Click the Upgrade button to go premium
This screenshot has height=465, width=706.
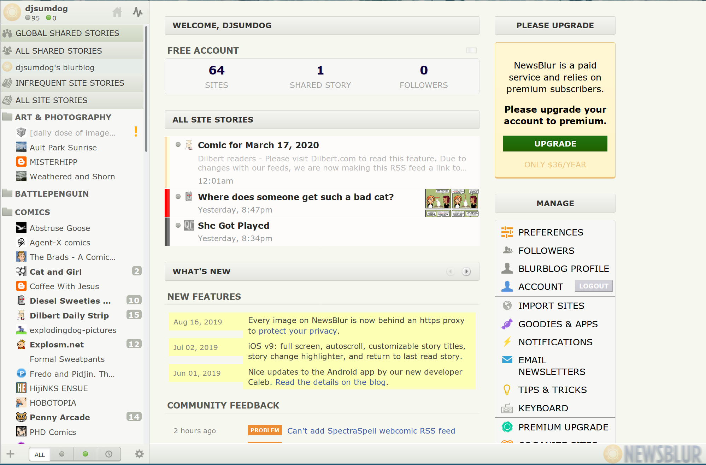click(555, 143)
